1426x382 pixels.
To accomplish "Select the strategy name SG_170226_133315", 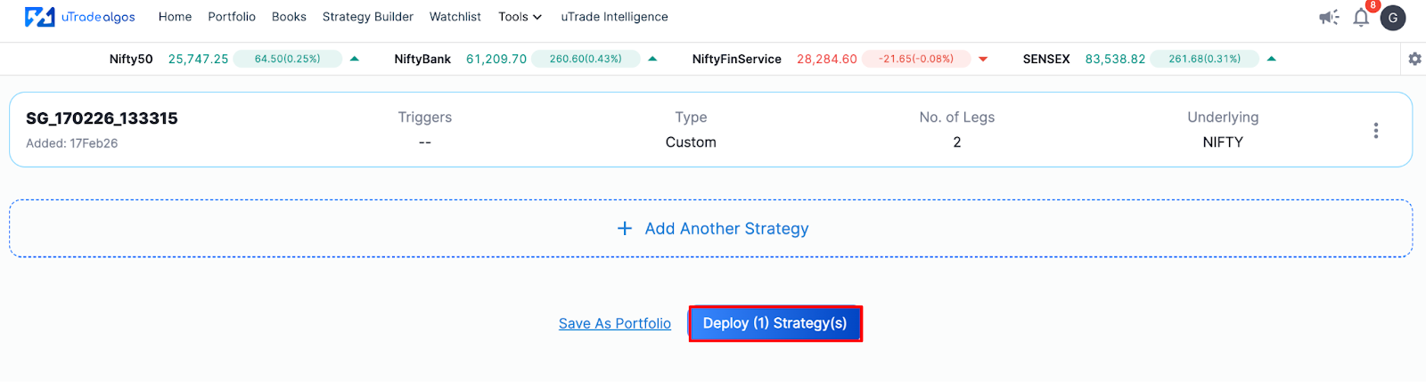I will 102,118.
